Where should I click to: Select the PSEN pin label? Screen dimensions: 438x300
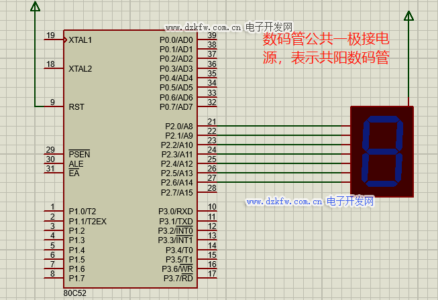pos(79,154)
